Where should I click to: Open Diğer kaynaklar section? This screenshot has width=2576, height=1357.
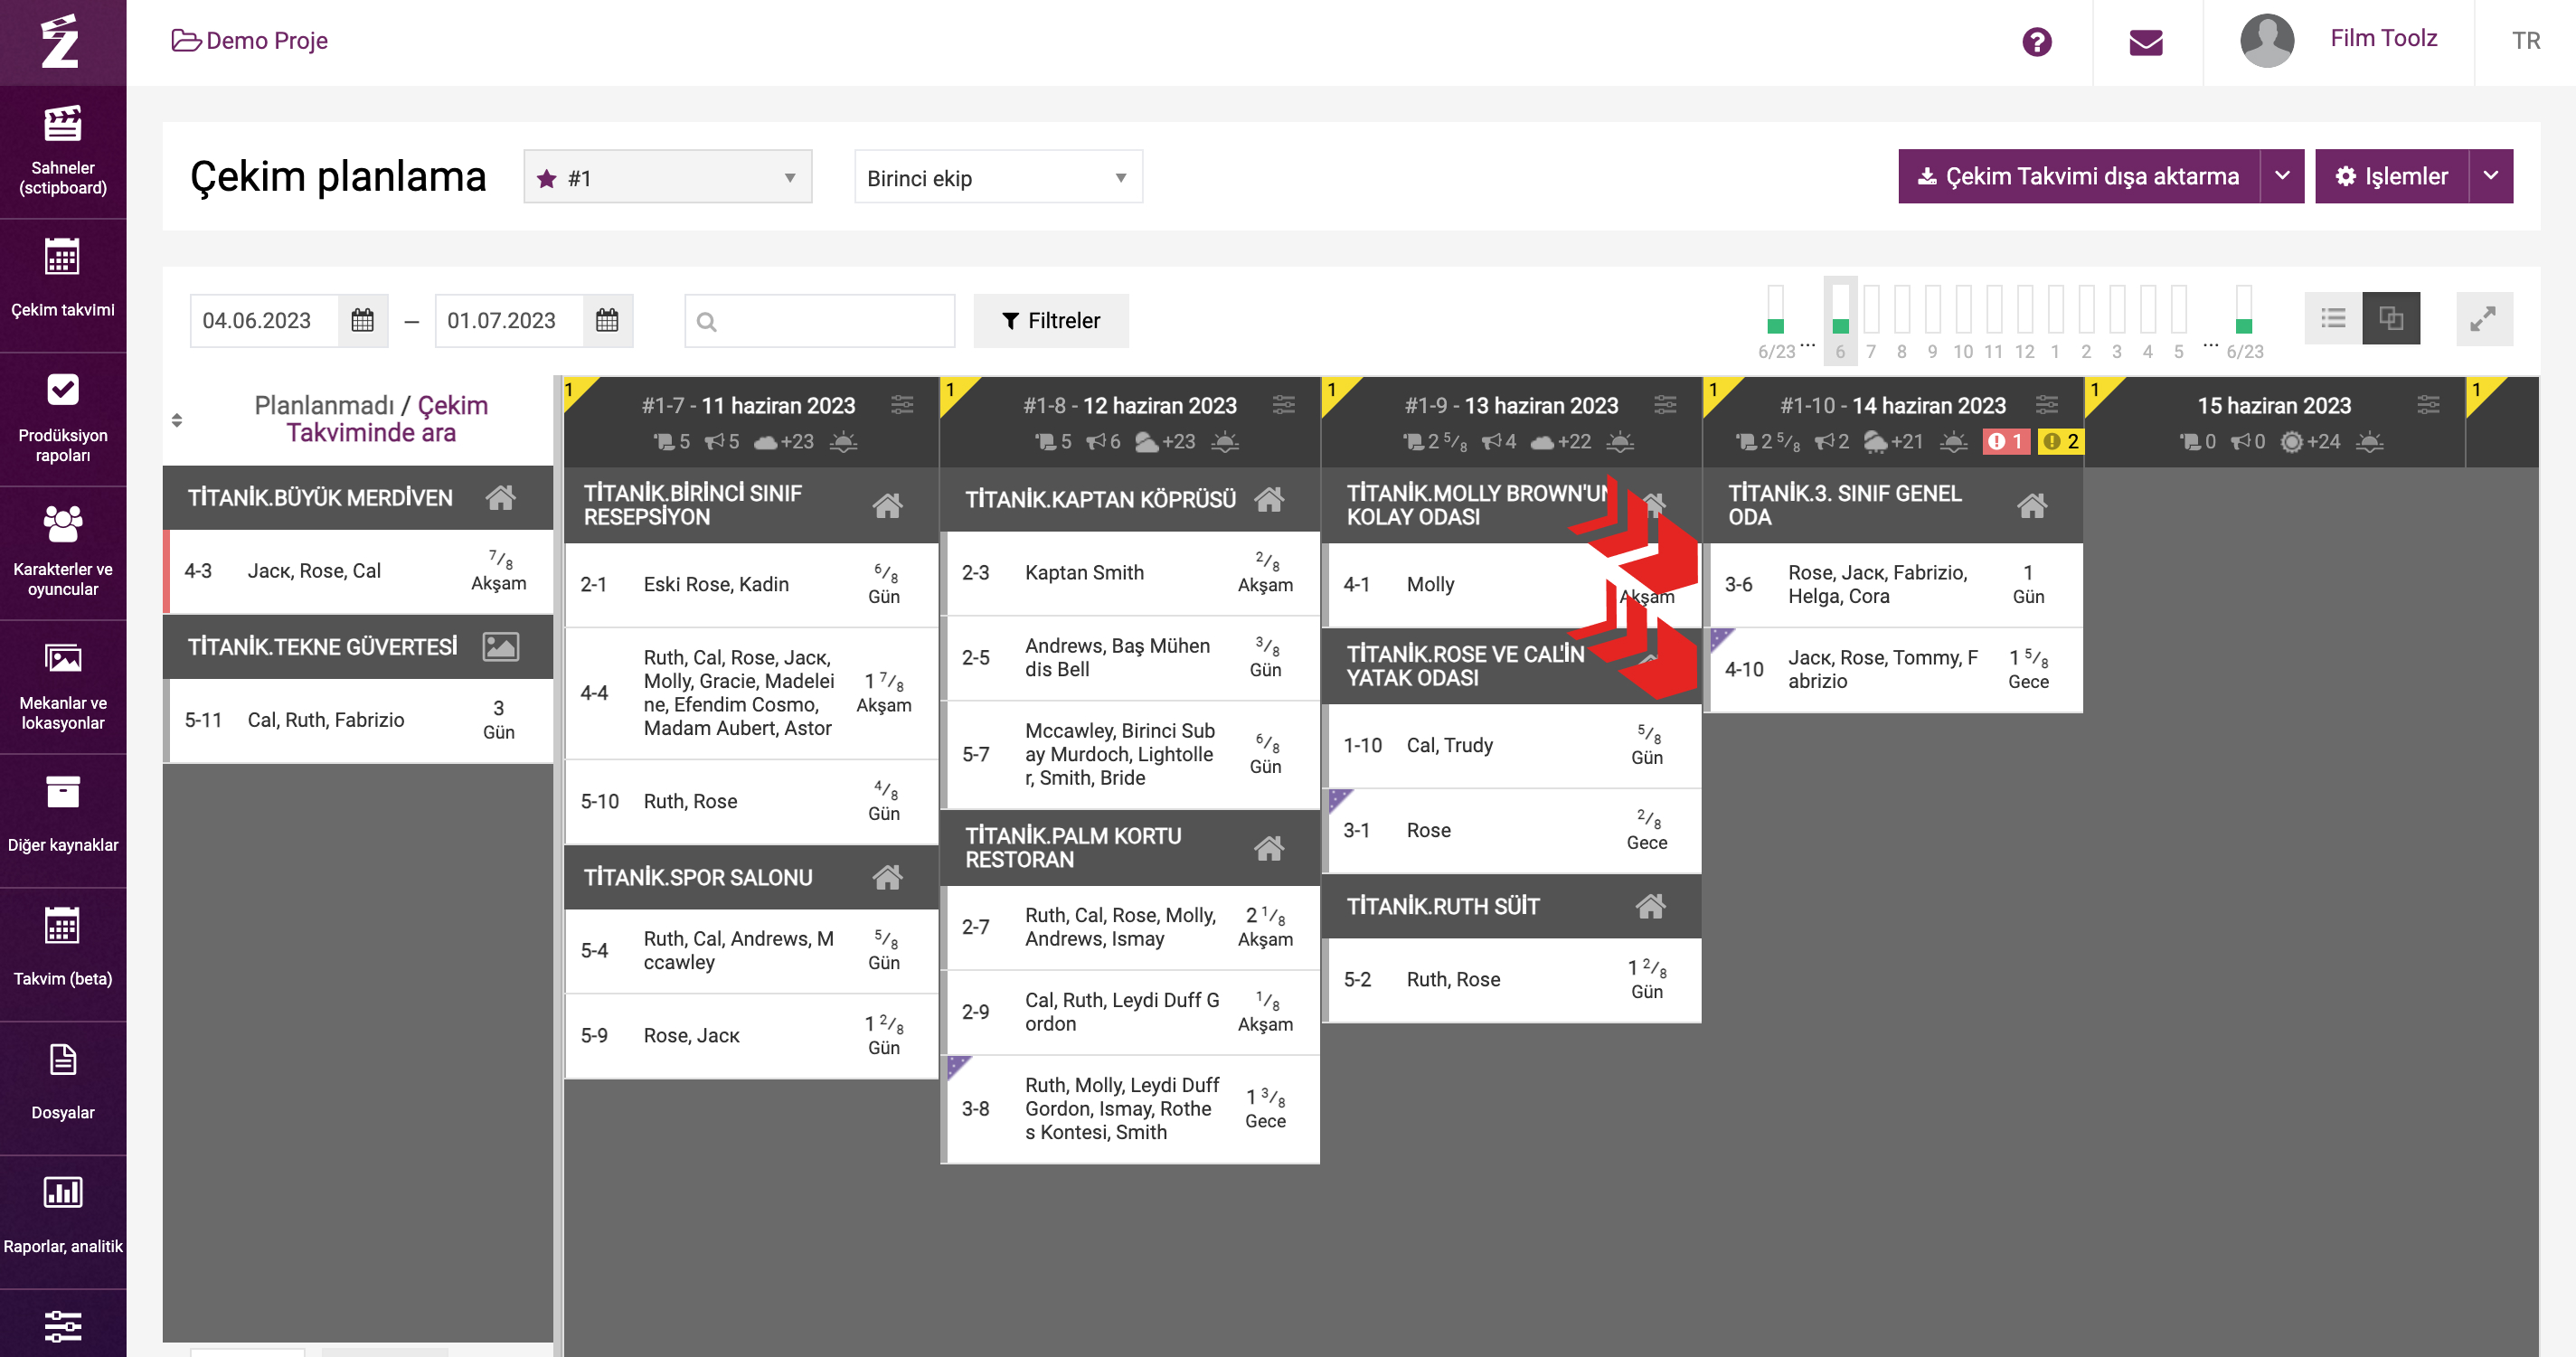(x=63, y=822)
